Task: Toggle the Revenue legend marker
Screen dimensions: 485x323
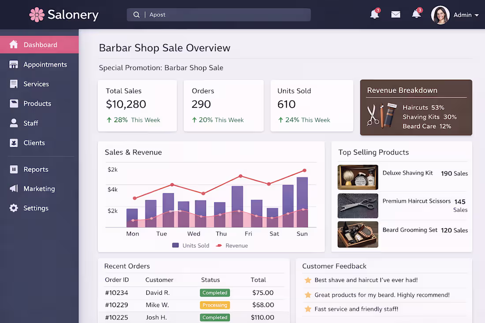Action: [219, 245]
